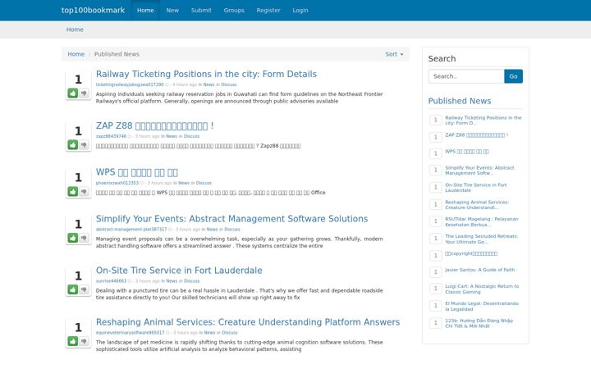Click Discuss under Simplify Your Events post
The height and width of the screenshot is (369, 591).
(232, 230)
